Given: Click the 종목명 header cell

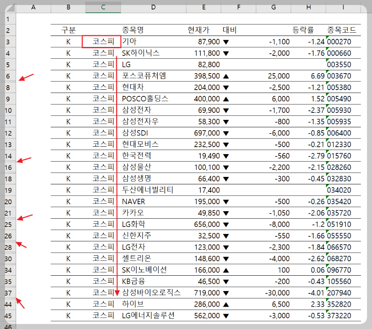Looking at the screenshot, I should pyautogui.click(x=153, y=30).
